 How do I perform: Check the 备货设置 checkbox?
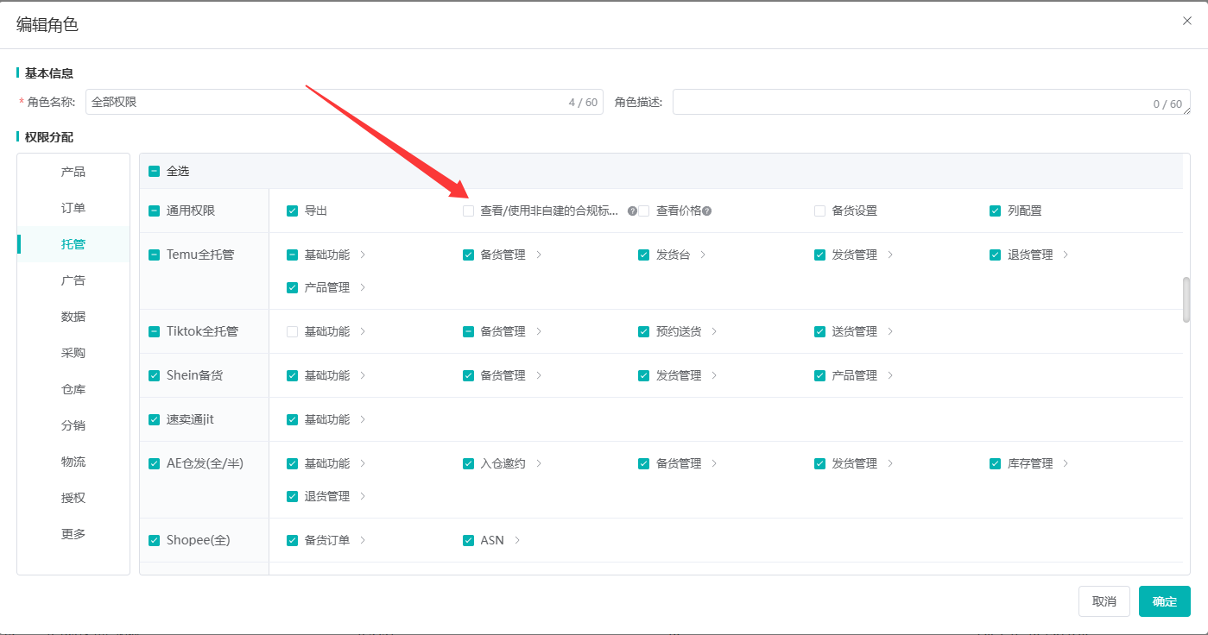click(820, 211)
